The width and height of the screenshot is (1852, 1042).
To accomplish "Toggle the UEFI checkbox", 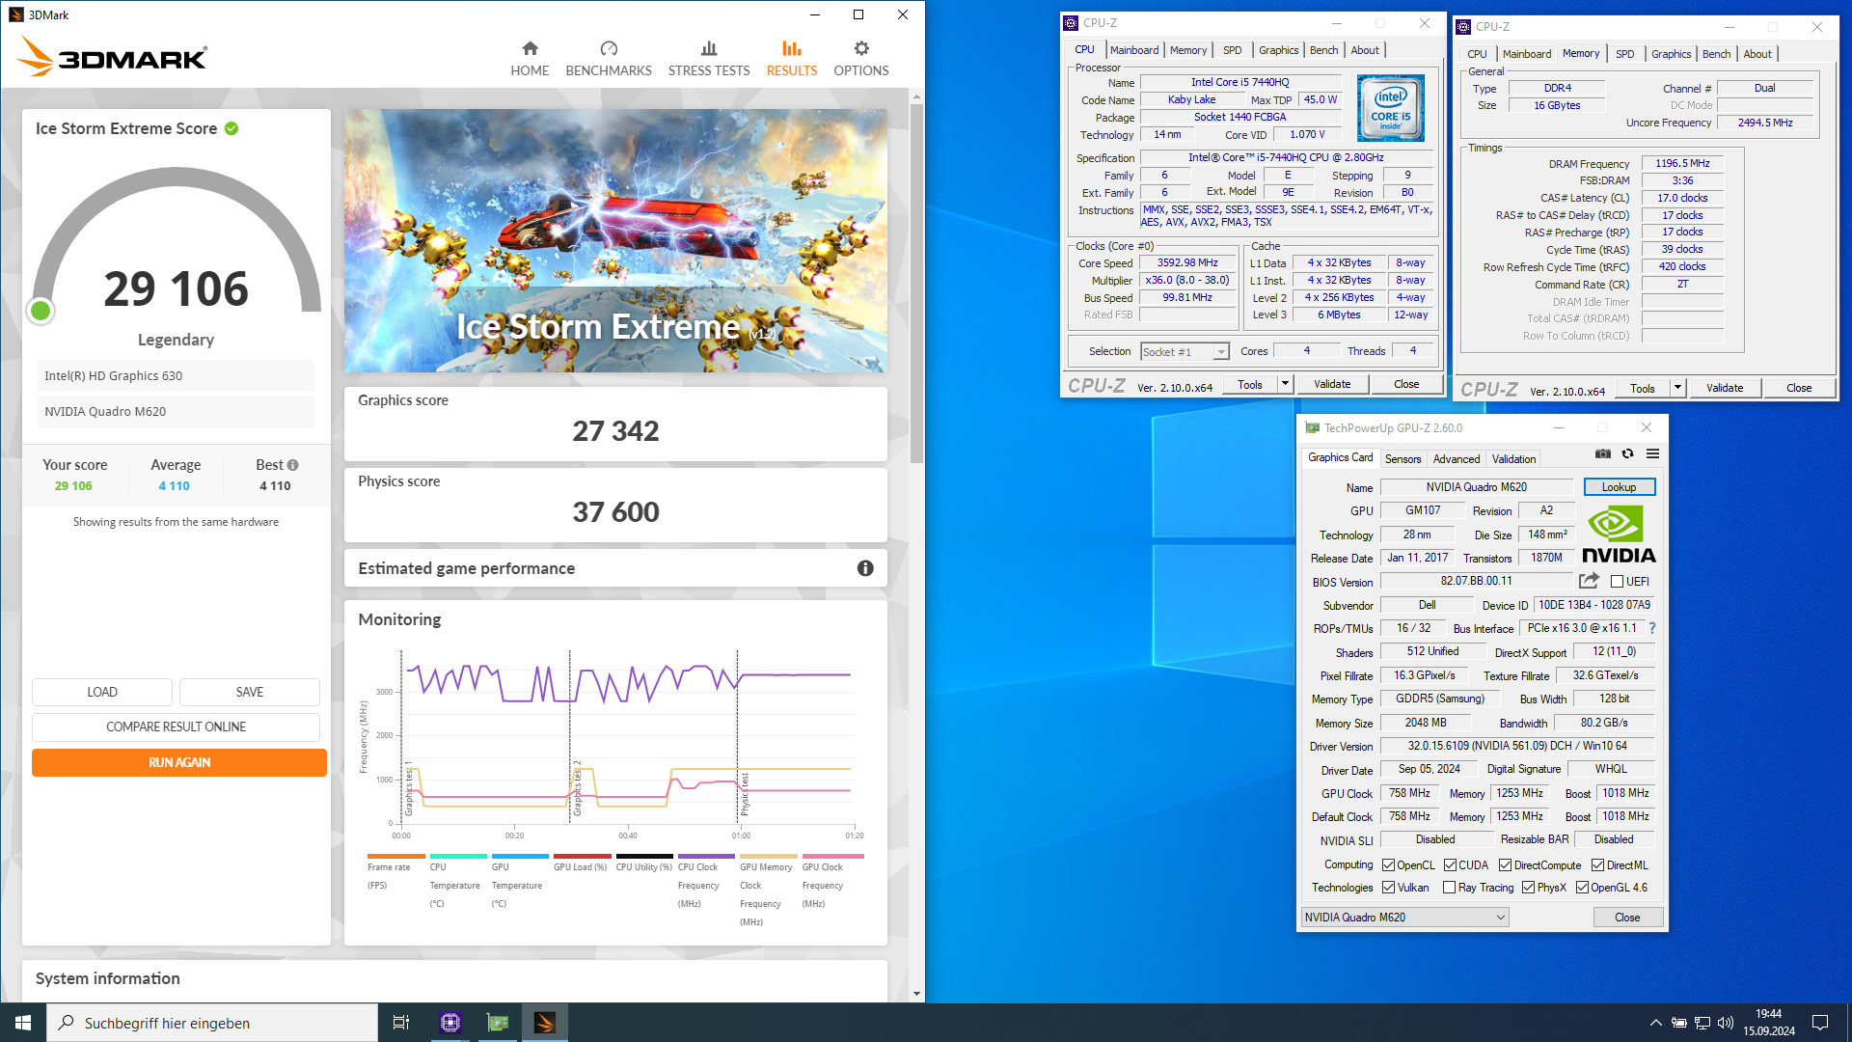I will coord(1618,582).
